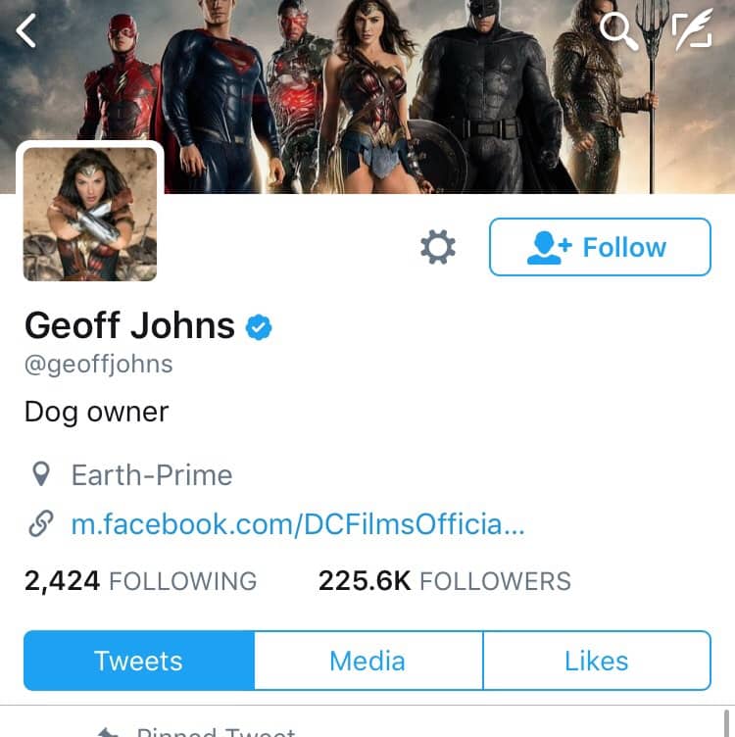Click the @geoffjohns handle
Image resolution: width=735 pixels, height=737 pixels.
point(98,365)
